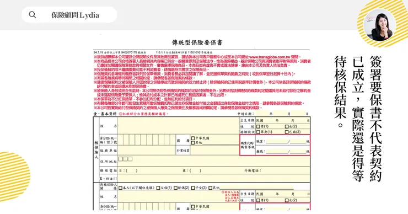Check 女(2) for the applicant's gender
The image size is (408, 214).
click(287, 200)
